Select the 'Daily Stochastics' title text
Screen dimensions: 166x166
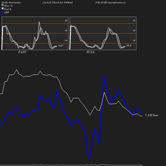tap(11, 3)
